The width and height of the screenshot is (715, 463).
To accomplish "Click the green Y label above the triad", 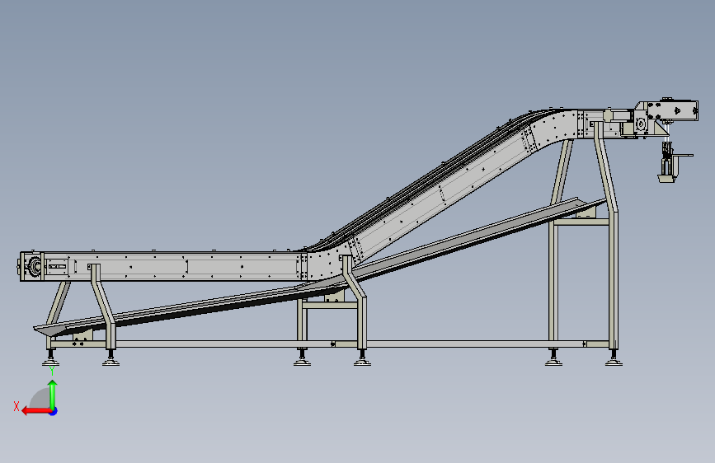I will click(52, 371).
